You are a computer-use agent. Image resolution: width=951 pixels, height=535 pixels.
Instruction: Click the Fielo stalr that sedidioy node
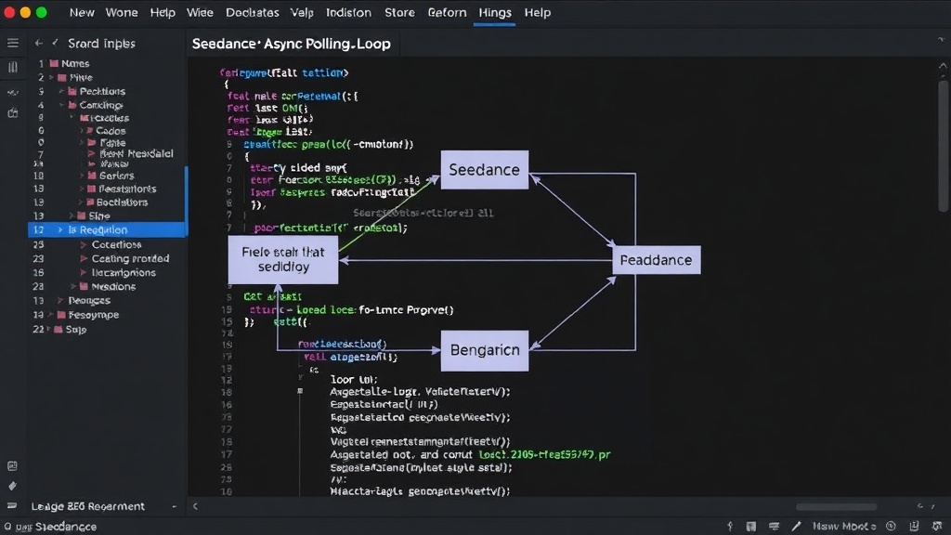tap(283, 260)
